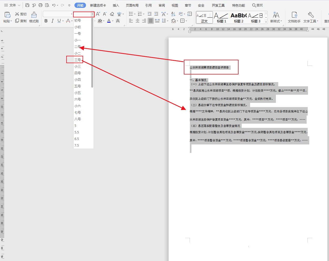Click the blue font color A button
This screenshot has width=329, height=261.
click(109, 21)
